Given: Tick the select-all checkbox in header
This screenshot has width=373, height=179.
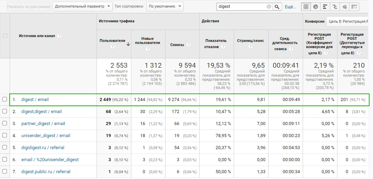Looking at the screenshot, I should coord(5,36).
